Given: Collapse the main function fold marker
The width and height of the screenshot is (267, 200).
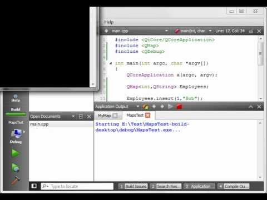Looking at the screenshot, I should tap(111, 63).
